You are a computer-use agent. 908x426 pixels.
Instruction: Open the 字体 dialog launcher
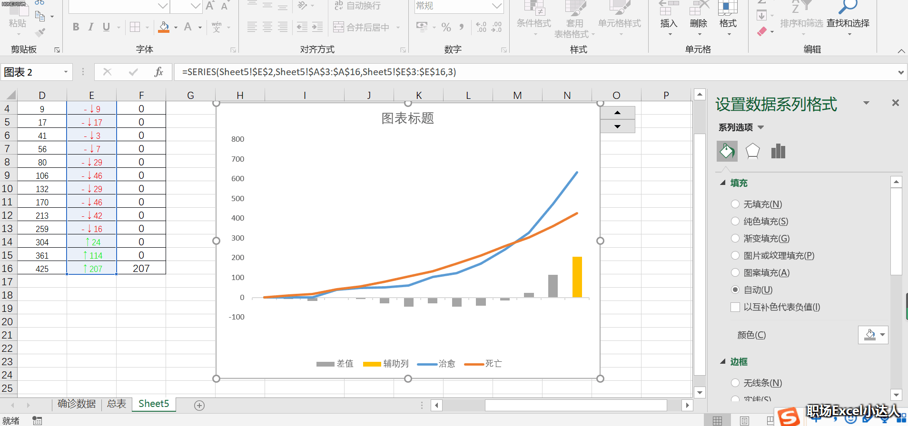(x=233, y=50)
